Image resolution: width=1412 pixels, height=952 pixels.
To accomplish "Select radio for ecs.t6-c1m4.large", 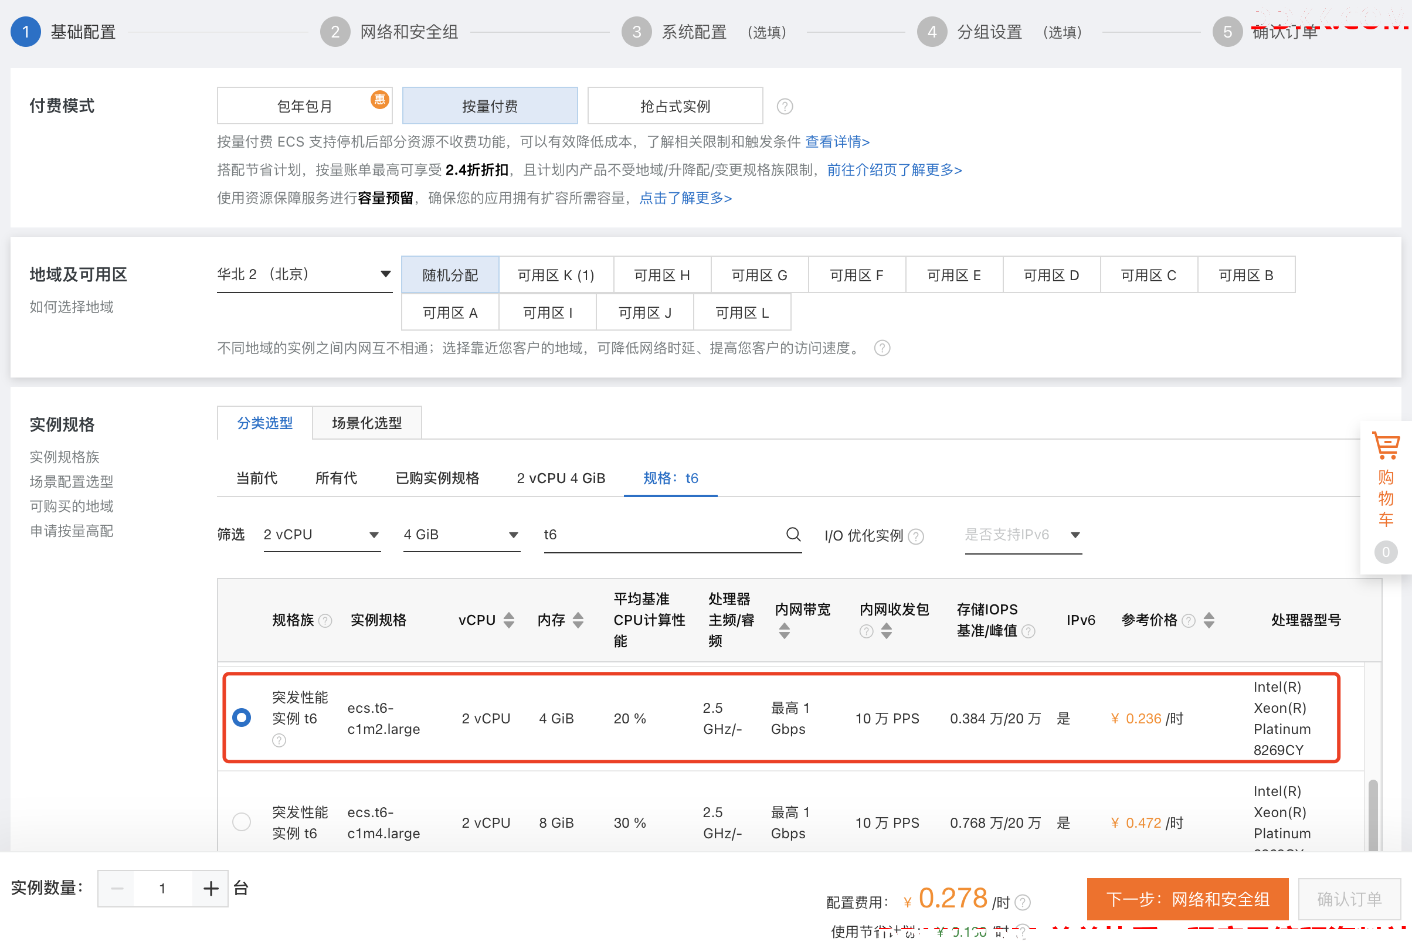I will click(241, 822).
